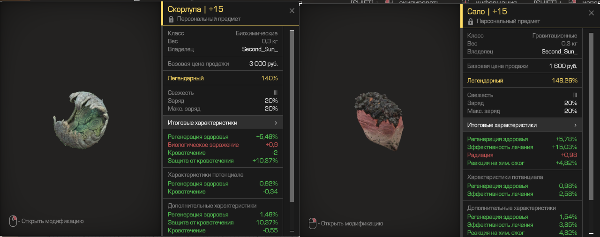Expand Итоговые характеристики in Сало panel
Screen dimensions: 600x237
click(x=522, y=125)
